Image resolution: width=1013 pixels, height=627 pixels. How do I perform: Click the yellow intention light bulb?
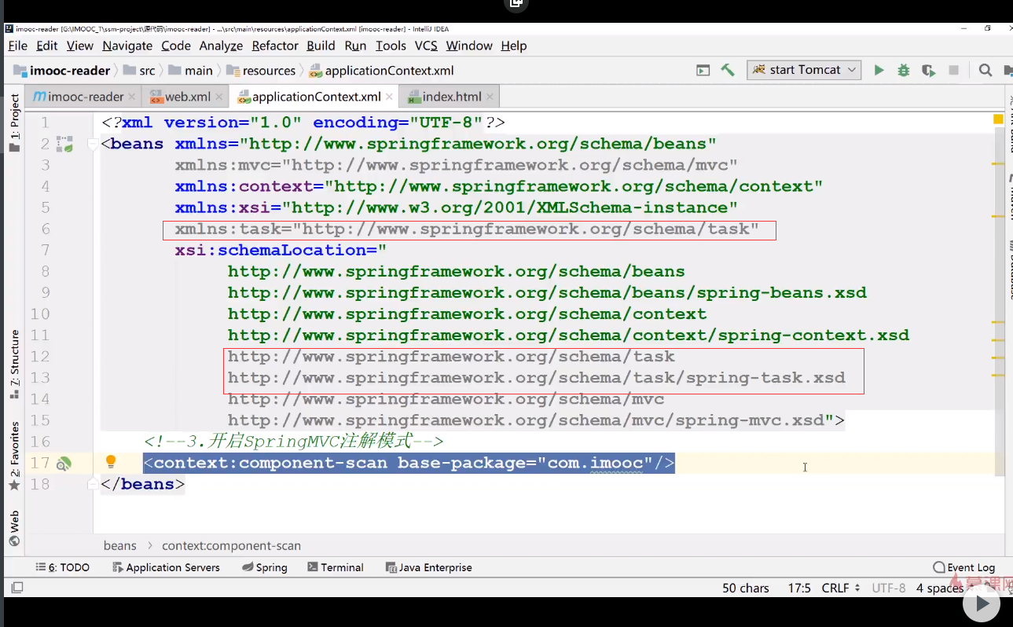(x=111, y=462)
